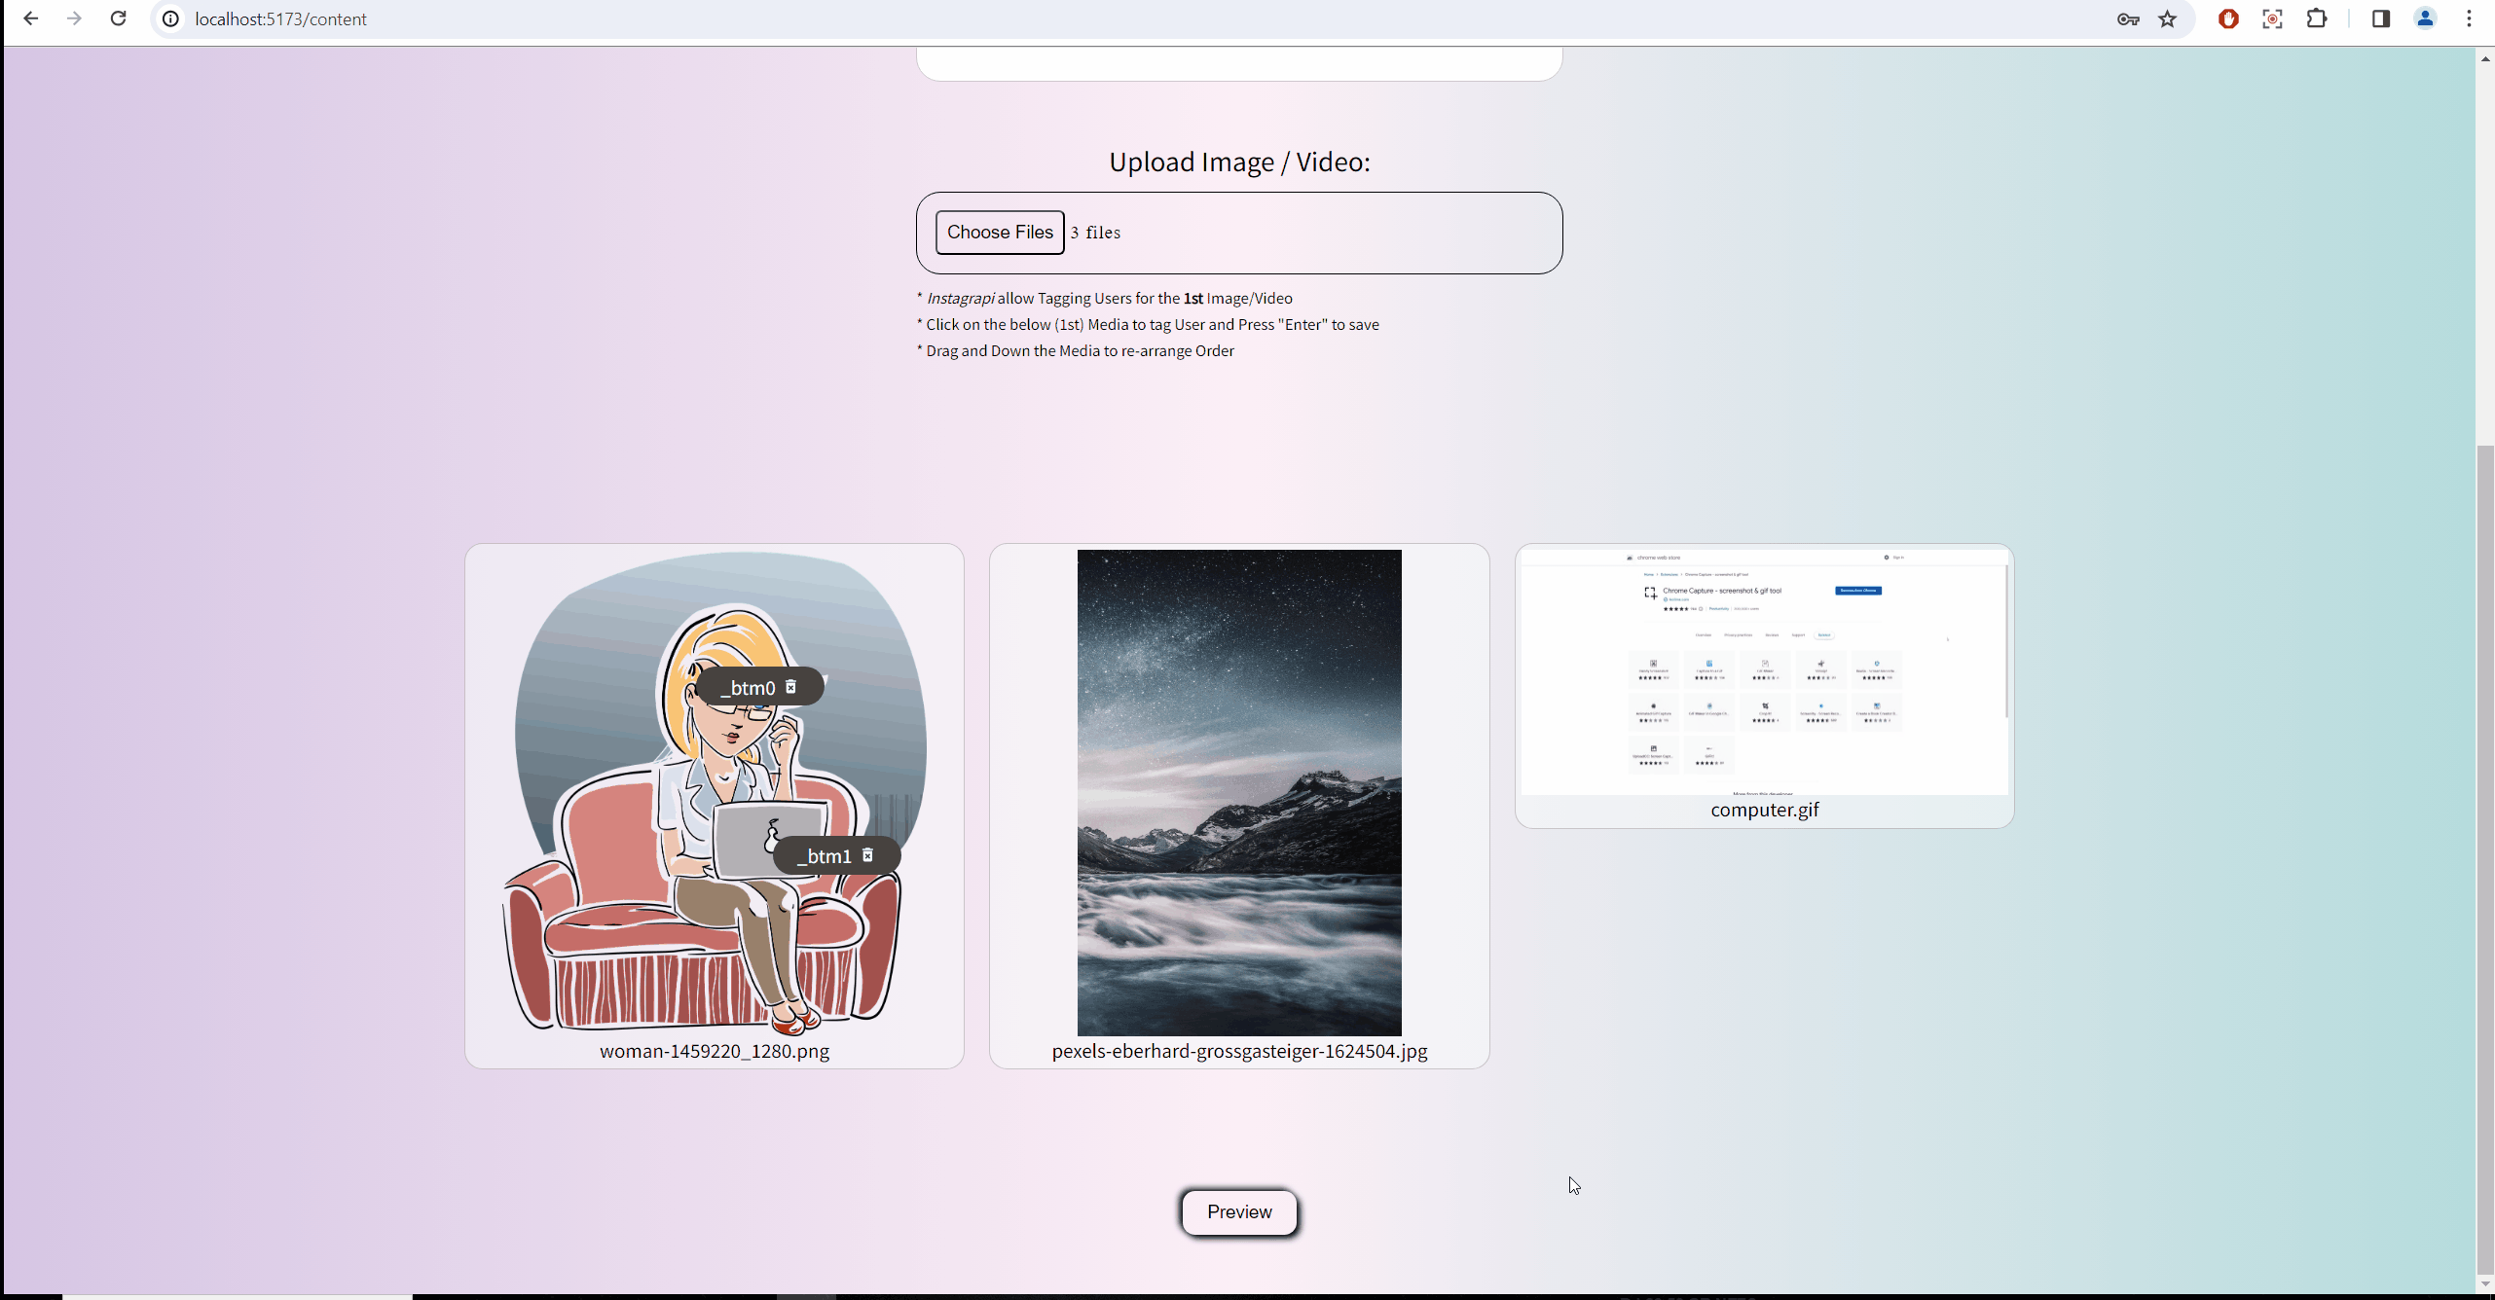Navigate forward using the forward arrow
The width and height of the screenshot is (2495, 1300).
click(x=74, y=18)
